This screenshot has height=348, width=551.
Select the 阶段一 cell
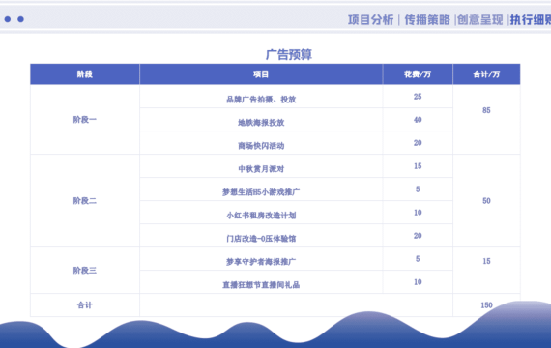click(x=85, y=120)
